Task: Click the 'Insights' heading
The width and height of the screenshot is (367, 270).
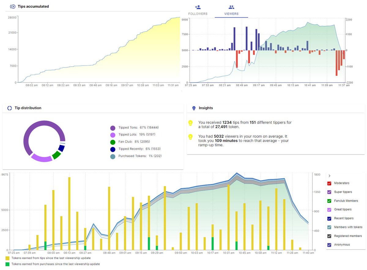Action: [x=206, y=108]
